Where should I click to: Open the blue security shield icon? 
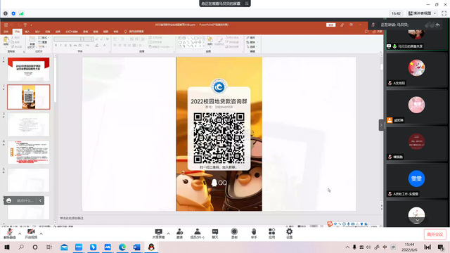point(13,13)
